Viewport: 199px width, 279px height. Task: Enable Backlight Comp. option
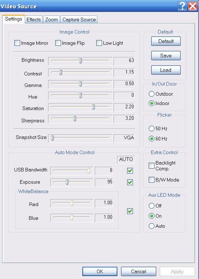tap(152, 165)
